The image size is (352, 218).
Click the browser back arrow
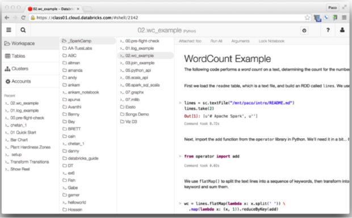coord(7,18)
